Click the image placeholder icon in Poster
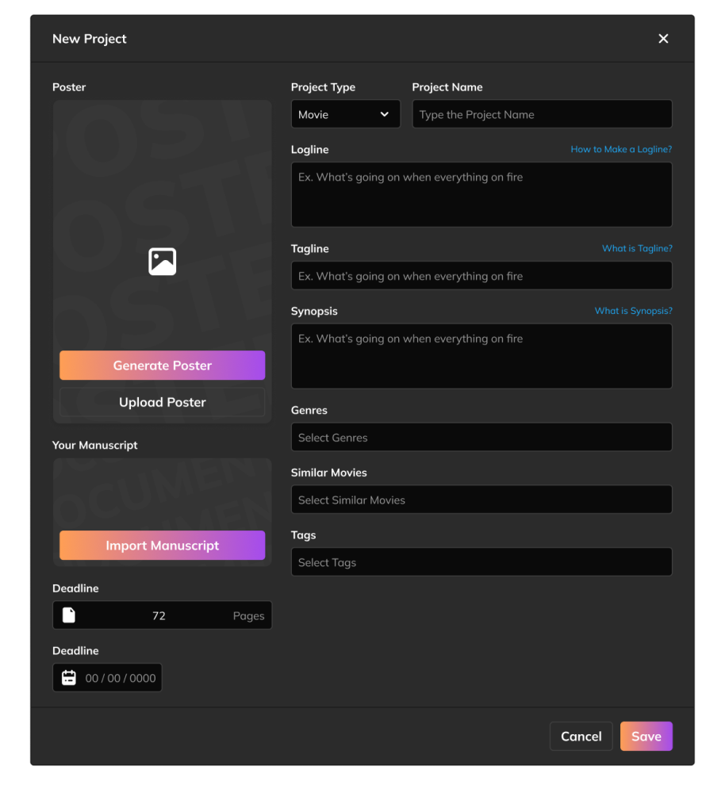This screenshot has height=812, width=725. click(x=162, y=262)
